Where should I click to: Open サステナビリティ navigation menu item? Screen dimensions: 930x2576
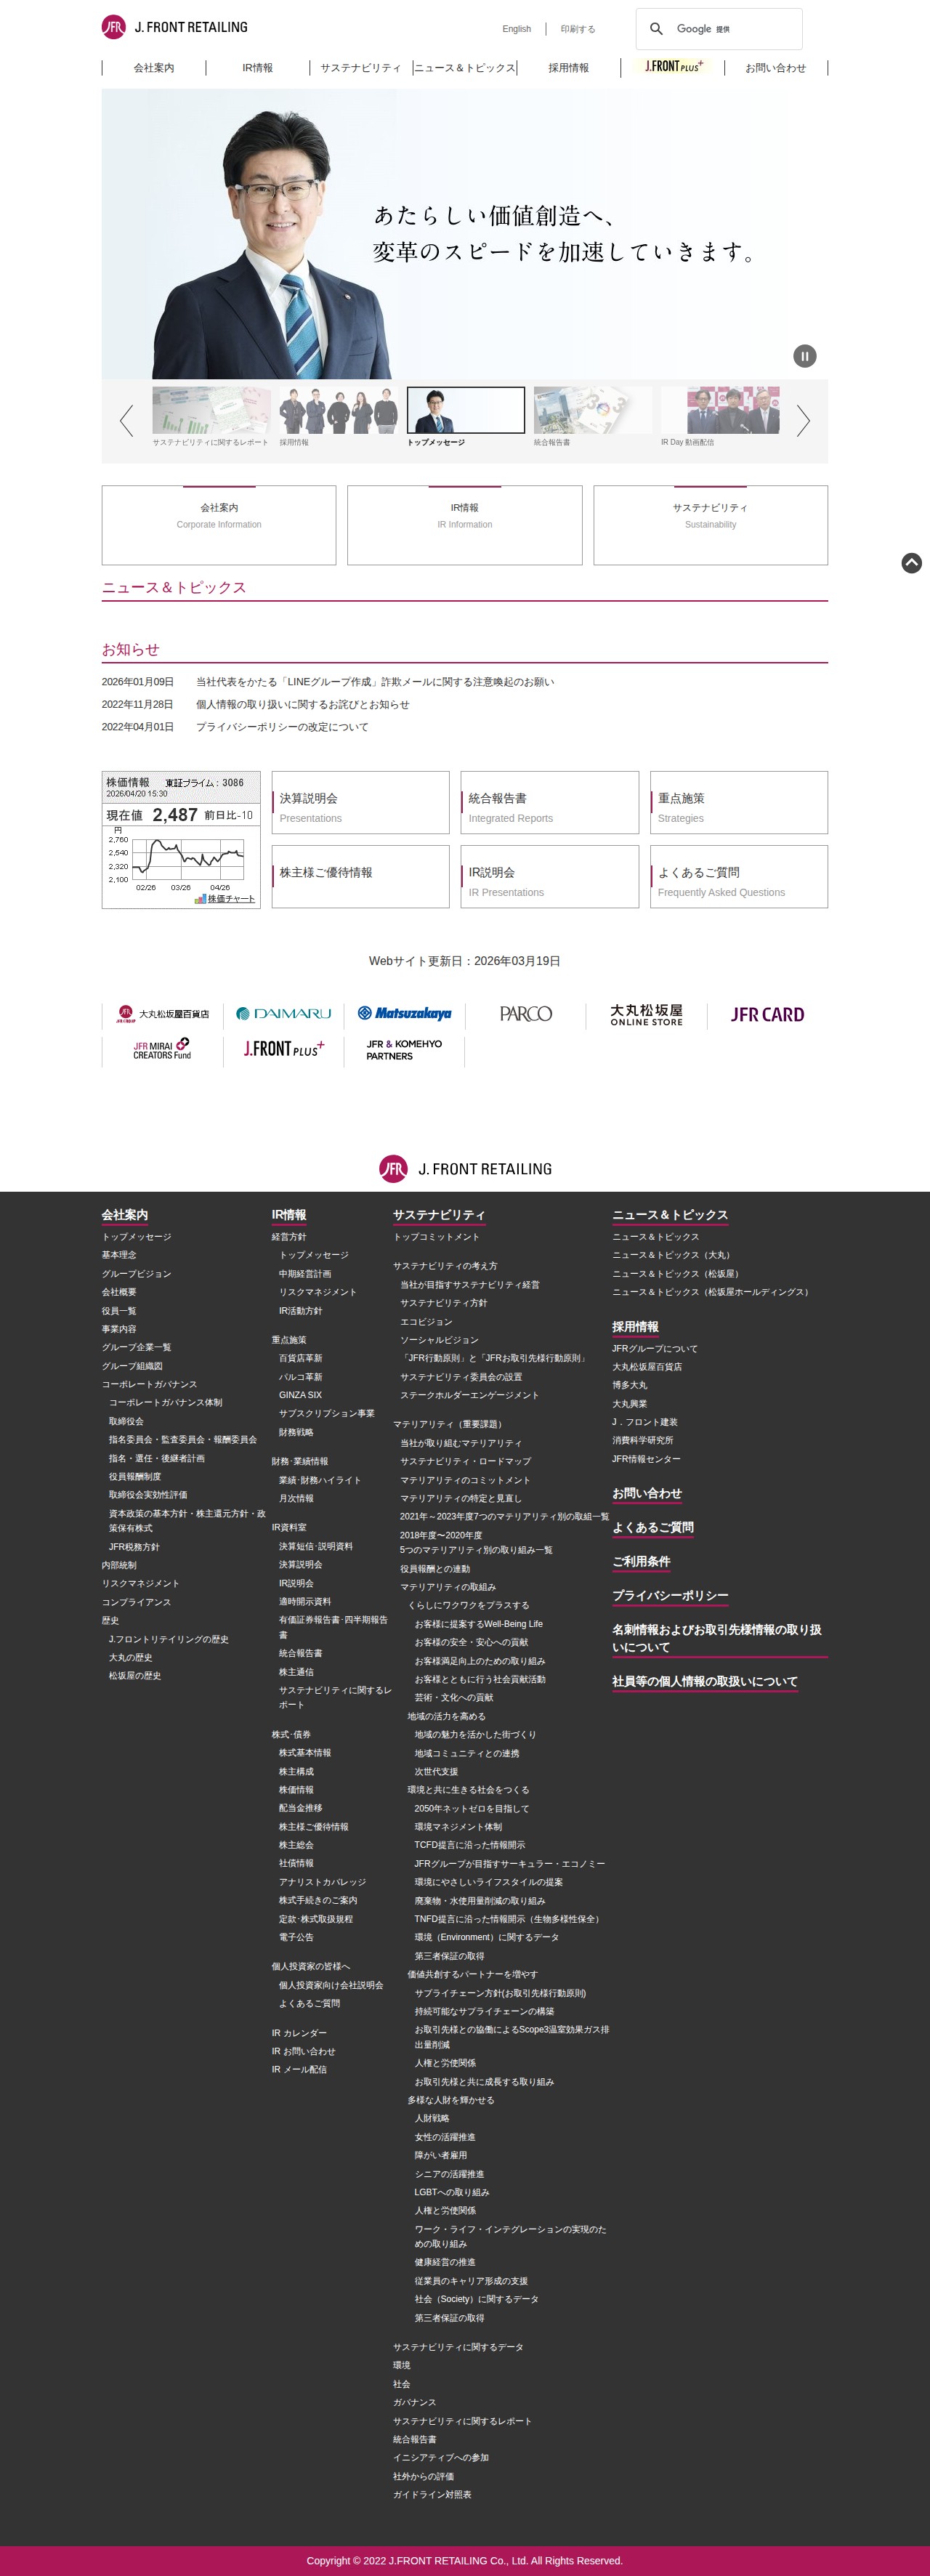point(361,68)
